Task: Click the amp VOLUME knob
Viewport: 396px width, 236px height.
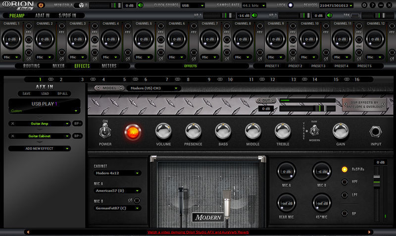Action: [x=163, y=131]
